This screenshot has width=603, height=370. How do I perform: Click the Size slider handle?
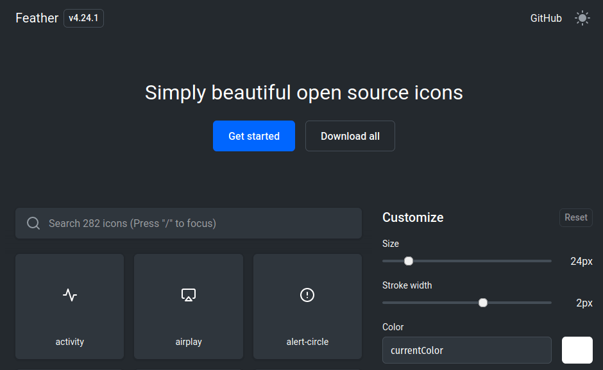point(409,261)
